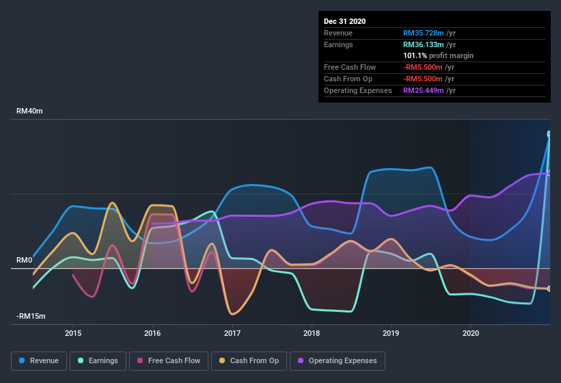This screenshot has height=383, width=561.
Task: Click the Revenue label in the tooltip
Action: click(338, 33)
